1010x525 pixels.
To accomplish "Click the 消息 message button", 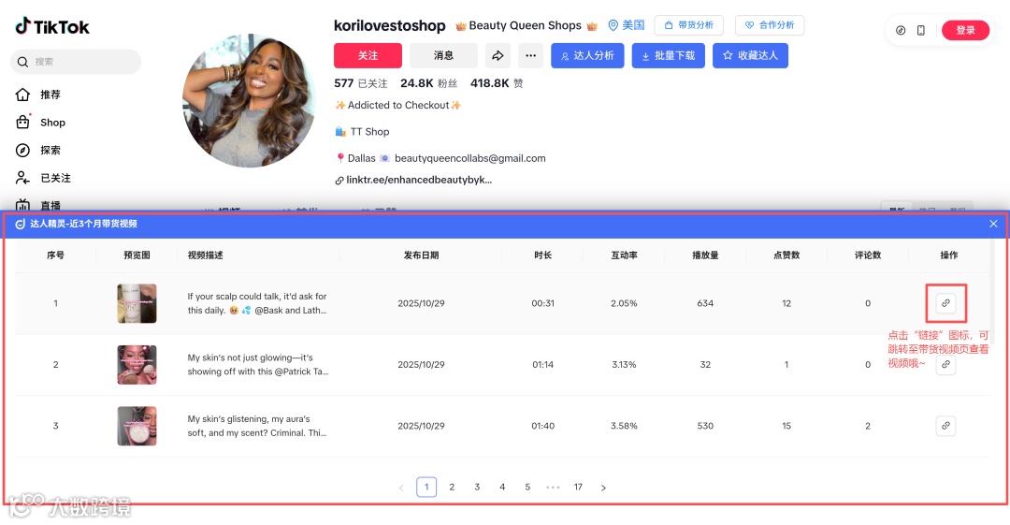I will [x=443, y=55].
